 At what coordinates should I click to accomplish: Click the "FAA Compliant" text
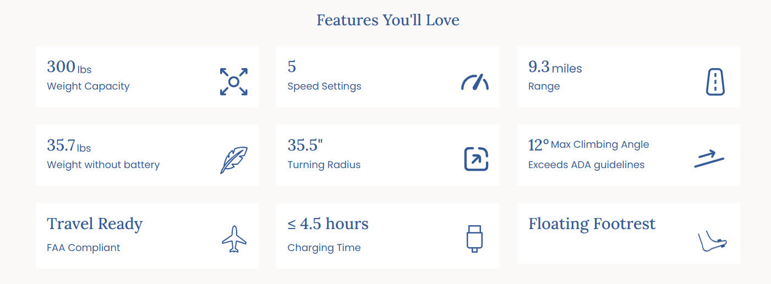coord(83,248)
